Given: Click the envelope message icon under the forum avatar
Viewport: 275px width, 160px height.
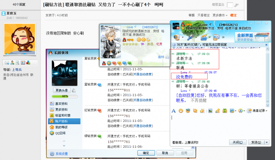Looking at the screenshot, I should (7, 63).
